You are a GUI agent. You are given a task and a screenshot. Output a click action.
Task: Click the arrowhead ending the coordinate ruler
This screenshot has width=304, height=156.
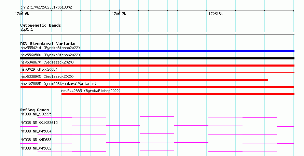point(293,11)
